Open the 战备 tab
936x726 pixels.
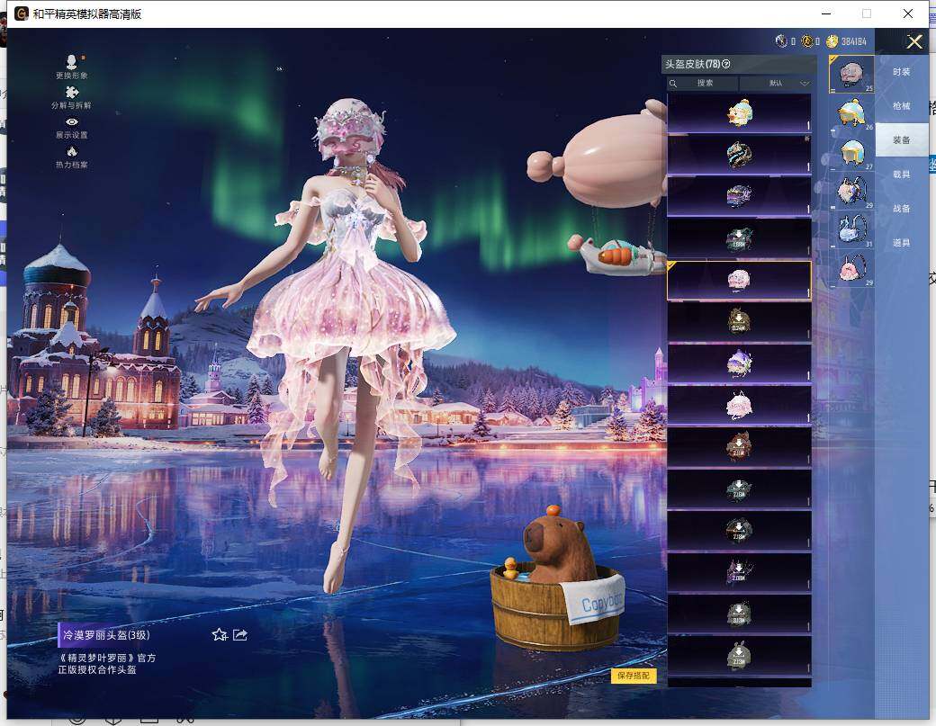pyautogui.click(x=902, y=208)
